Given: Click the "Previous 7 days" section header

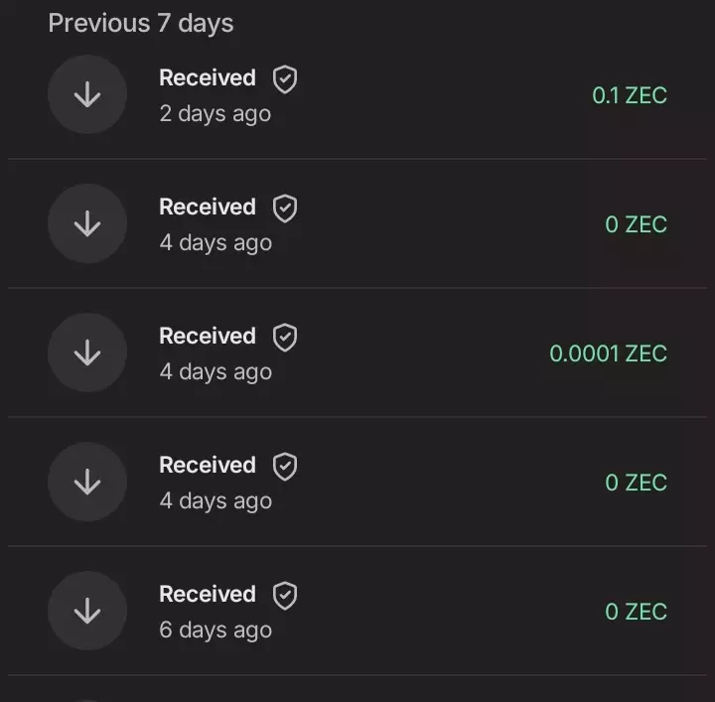Looking at the screenshot, I should 141,24.
